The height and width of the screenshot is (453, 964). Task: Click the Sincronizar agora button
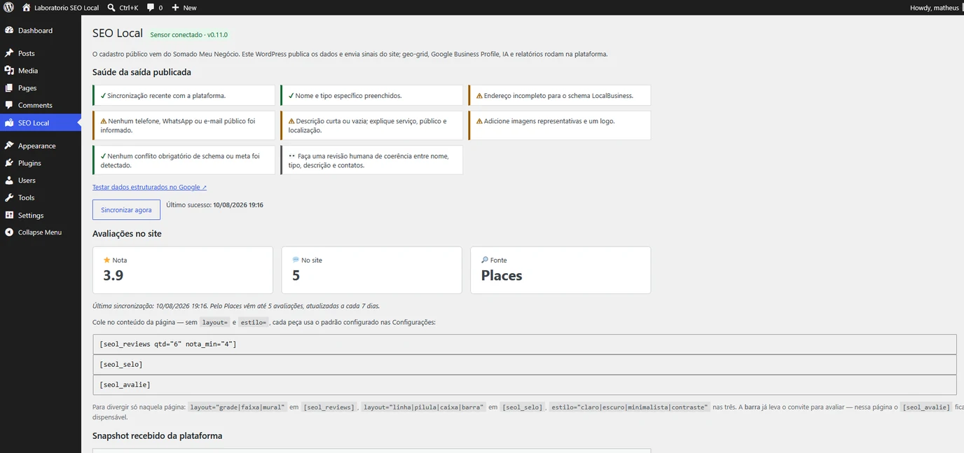pos(126,210)
